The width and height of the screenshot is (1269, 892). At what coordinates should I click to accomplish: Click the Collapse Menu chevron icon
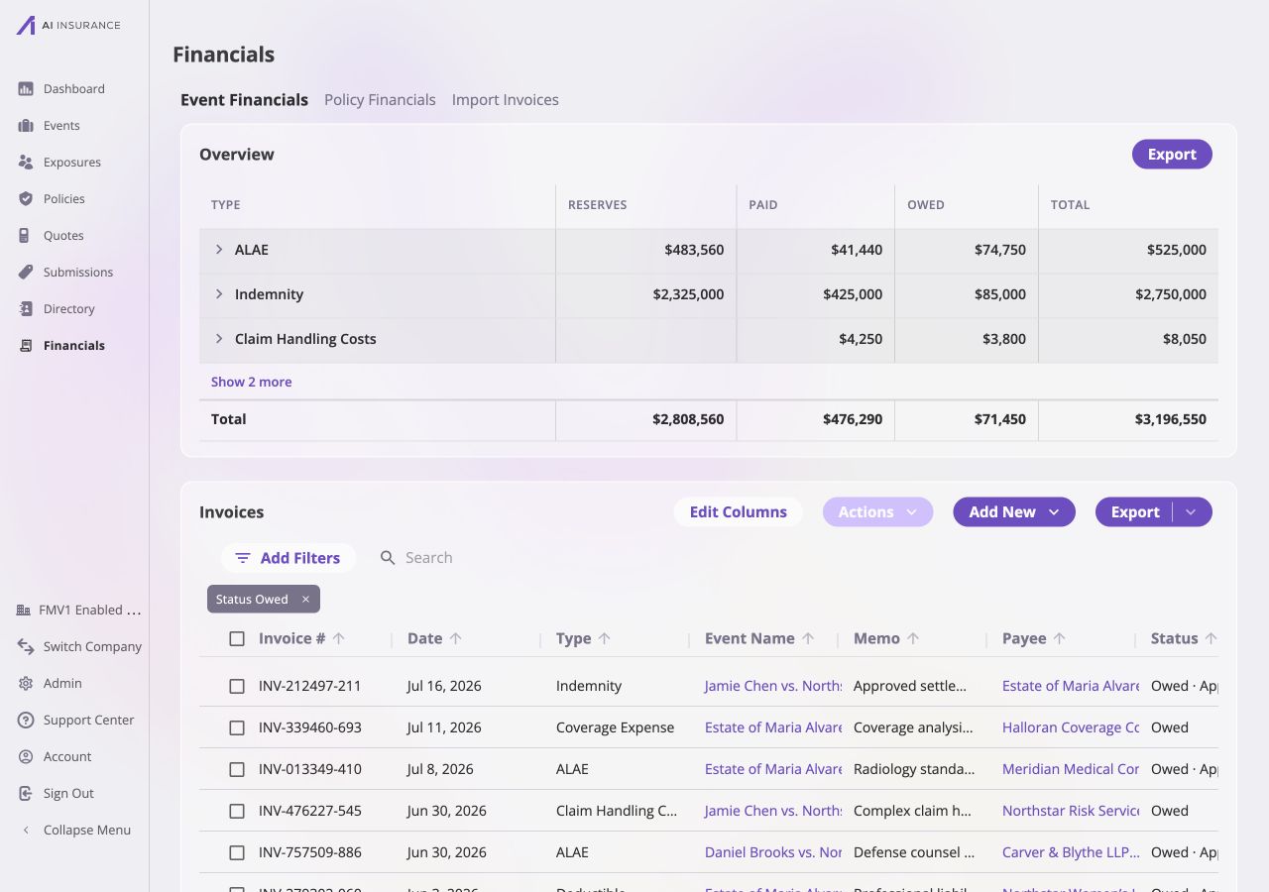tap(26, 831)
